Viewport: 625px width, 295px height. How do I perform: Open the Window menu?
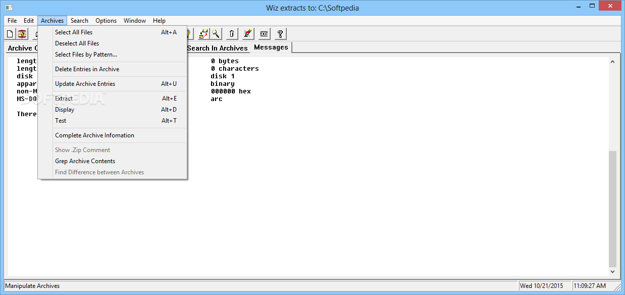[x=135, y=21]
